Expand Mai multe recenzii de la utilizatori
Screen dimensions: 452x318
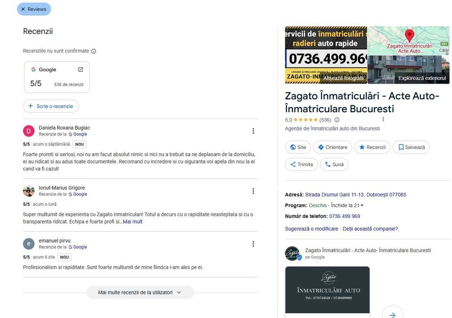140,293
